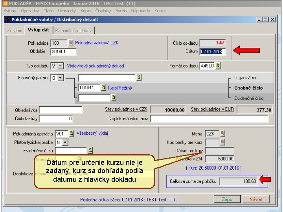Open the Číselníky menu
283x212 pixels.
tap(103, 11)
